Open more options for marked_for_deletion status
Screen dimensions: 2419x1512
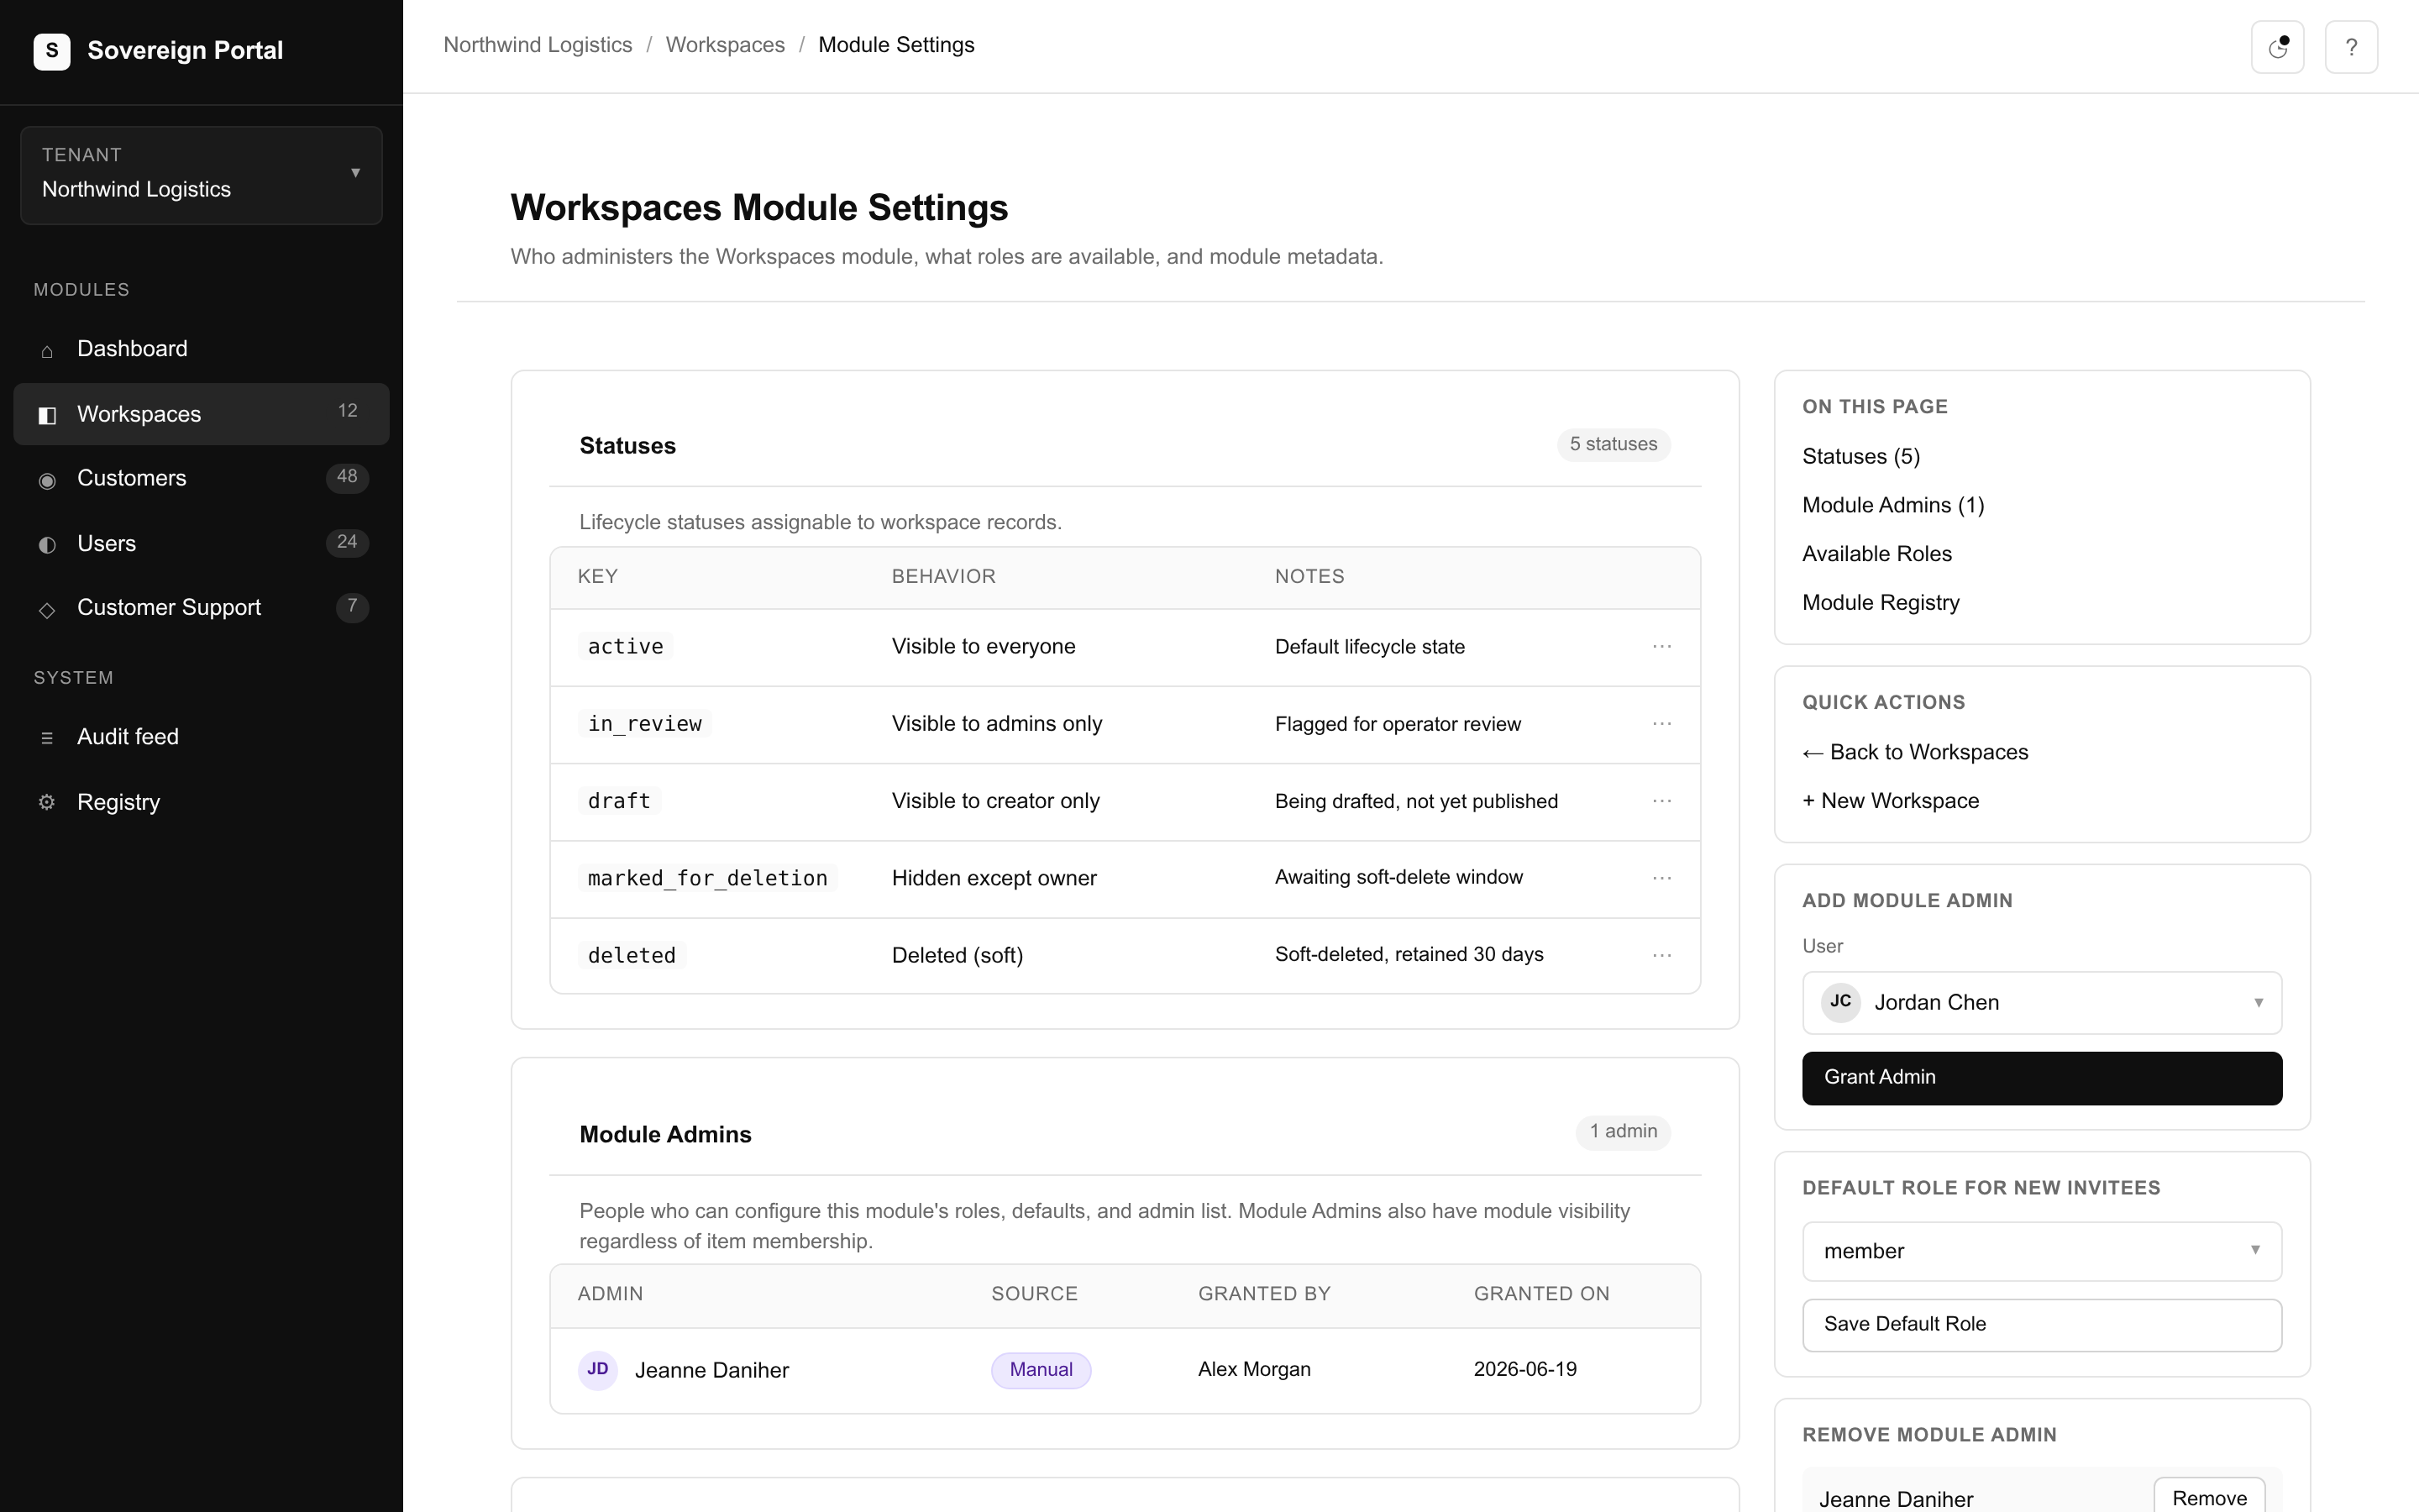1661,878
